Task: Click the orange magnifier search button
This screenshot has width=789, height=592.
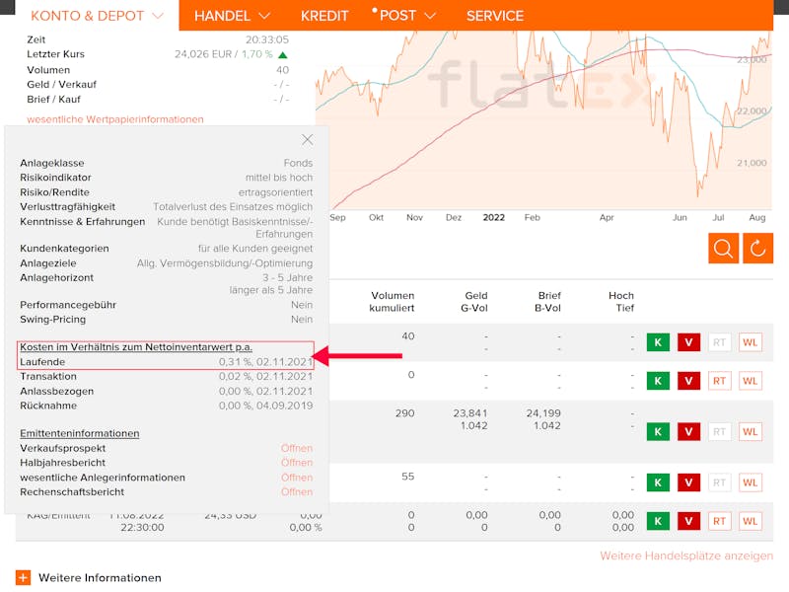Action: click(x=723, y=249)
